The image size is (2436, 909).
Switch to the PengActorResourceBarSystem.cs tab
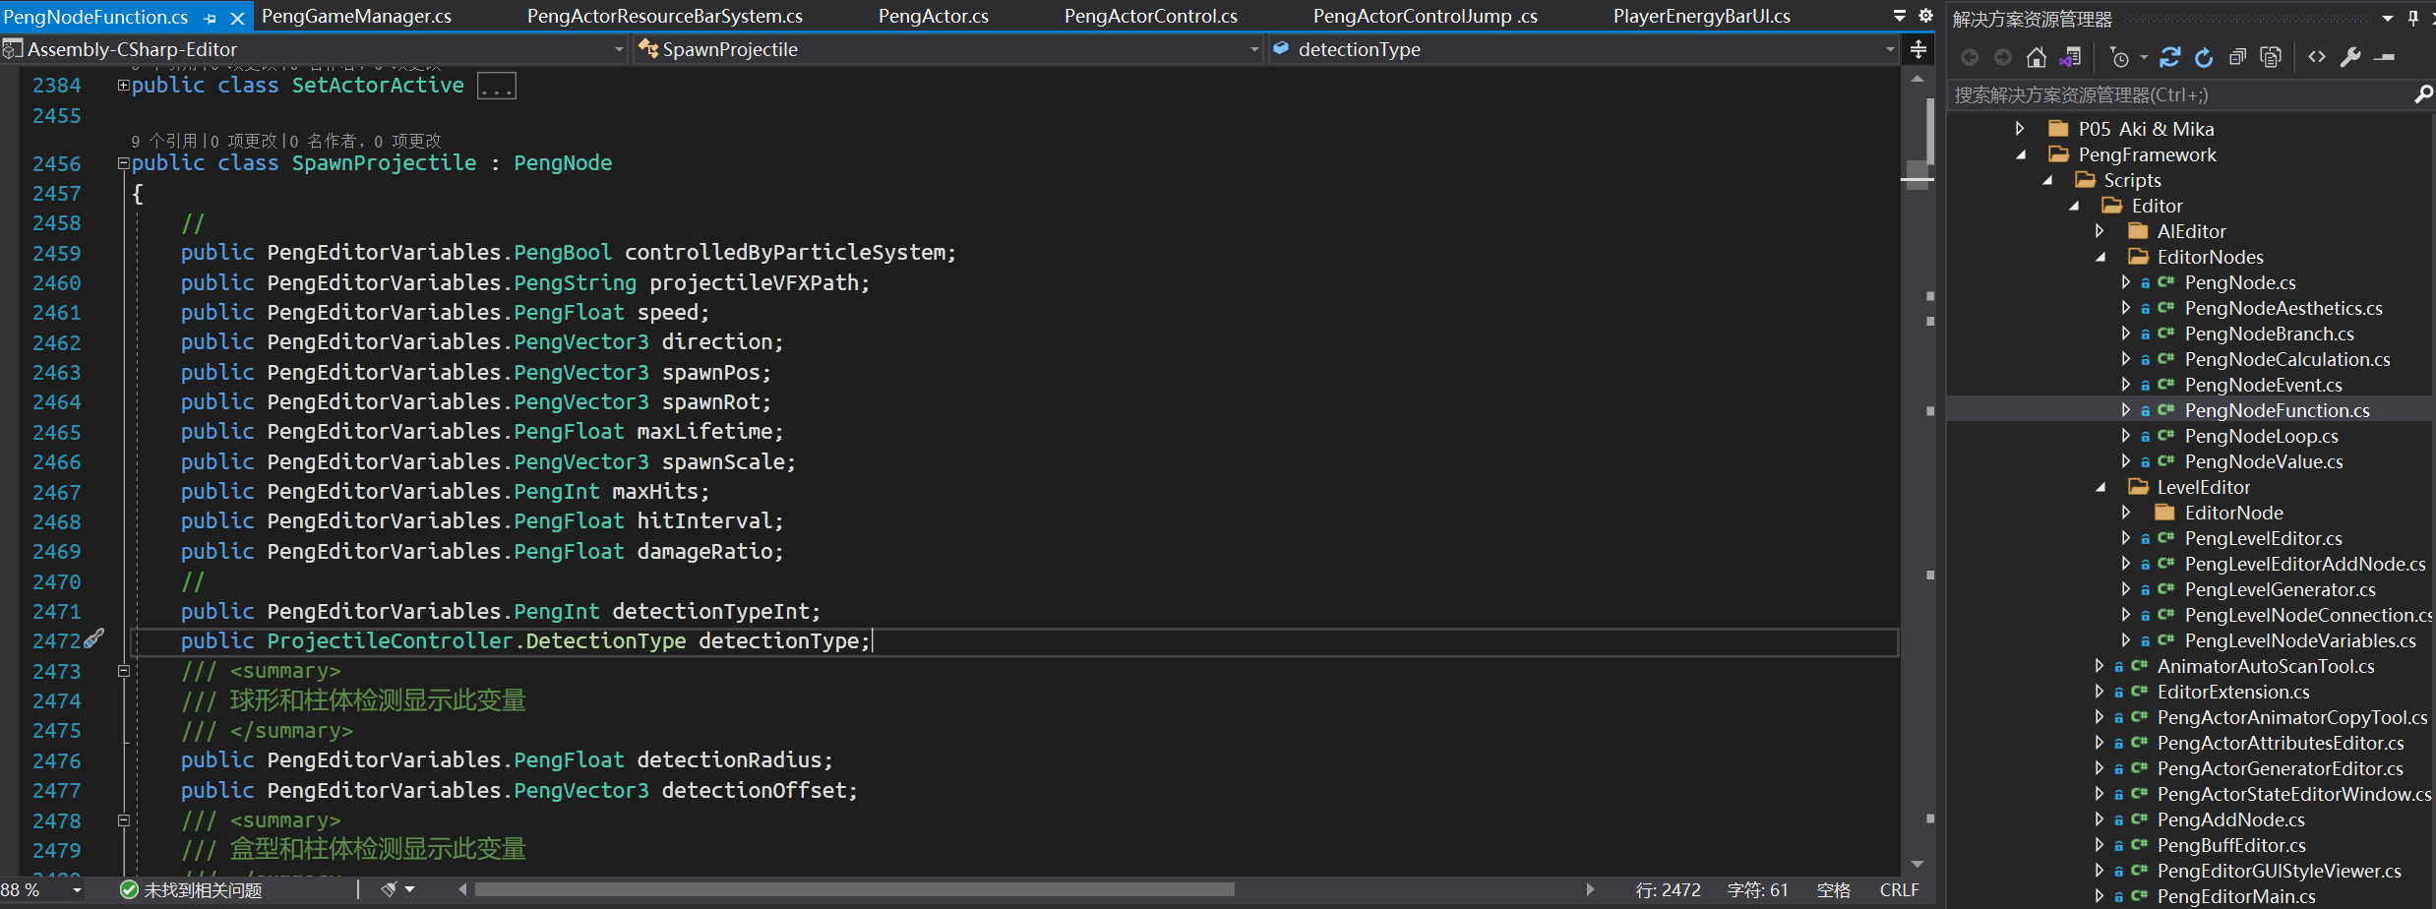click(665, 16)
